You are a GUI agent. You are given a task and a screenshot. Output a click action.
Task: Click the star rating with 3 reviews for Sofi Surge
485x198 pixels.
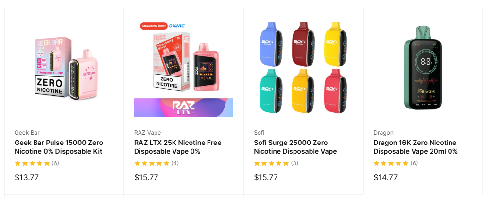click(x=276, y=163)
